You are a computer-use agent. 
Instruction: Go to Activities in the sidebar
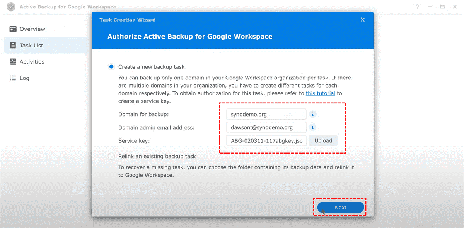[32, 62]
